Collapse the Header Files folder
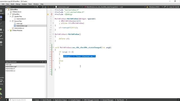This screenshot has height=101, width=180. point(10,17)
